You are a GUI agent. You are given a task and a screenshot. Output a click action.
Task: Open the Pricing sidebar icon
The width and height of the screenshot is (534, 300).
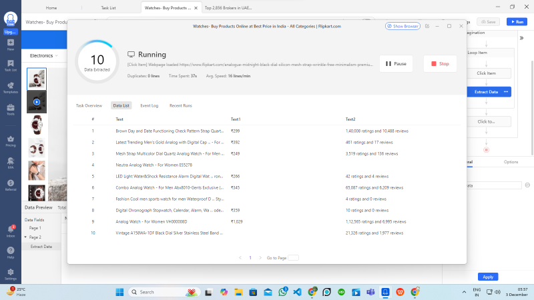tap(10, 141)
